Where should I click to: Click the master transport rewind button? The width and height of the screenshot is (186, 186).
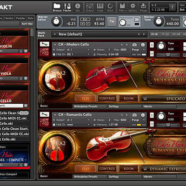(x=83, y=24)
